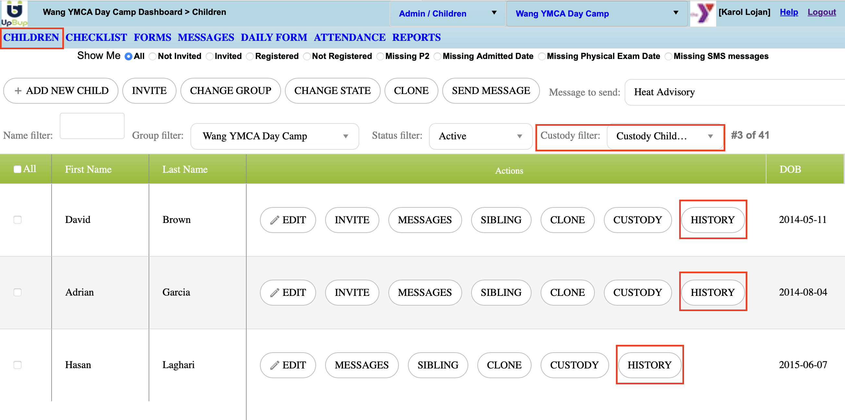This screenshot has height=420, width=845.
Task: Select Missing P2 radio option
Action: [x=380, y=56]
